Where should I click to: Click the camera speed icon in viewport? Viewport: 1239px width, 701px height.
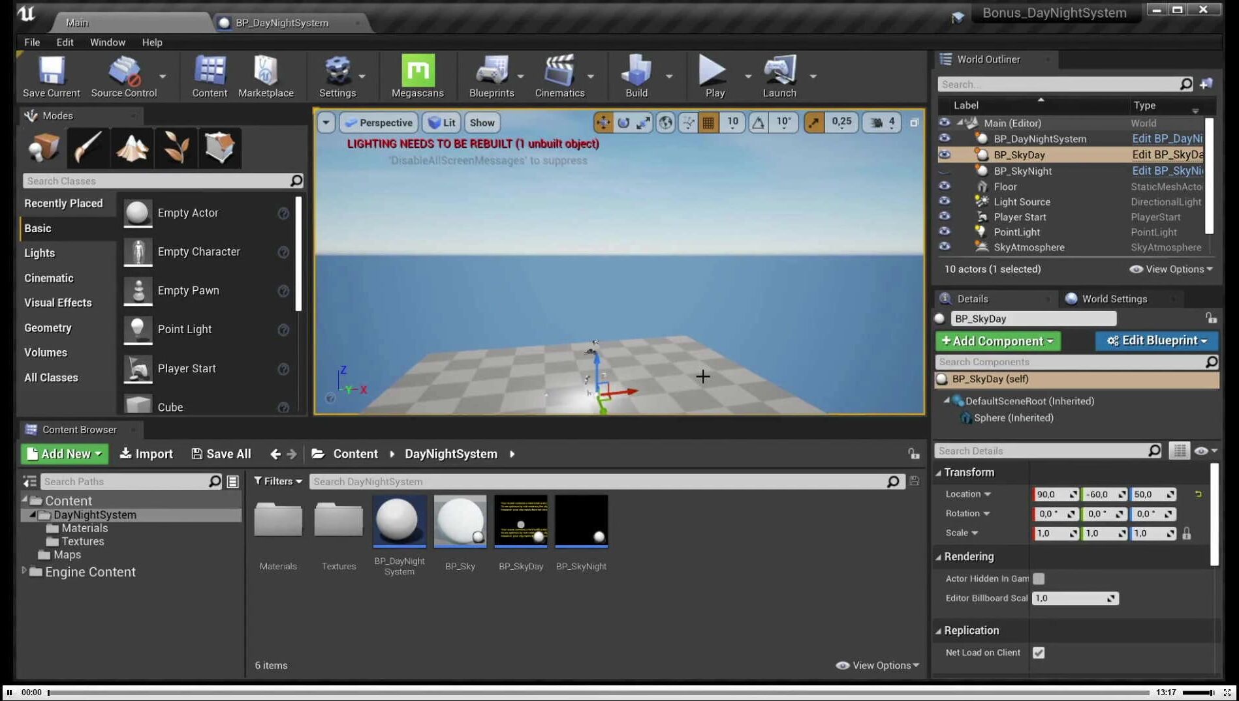[877, 123]
